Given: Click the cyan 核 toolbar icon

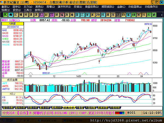Looking at the screenshot, I should pyautogui.click(x=103, y=15).
